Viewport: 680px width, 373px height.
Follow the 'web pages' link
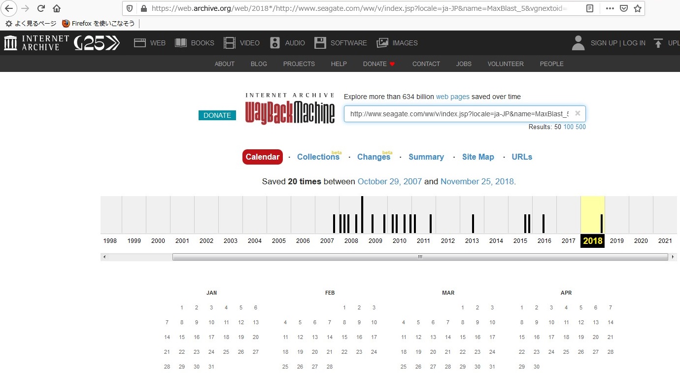[452, 97]
